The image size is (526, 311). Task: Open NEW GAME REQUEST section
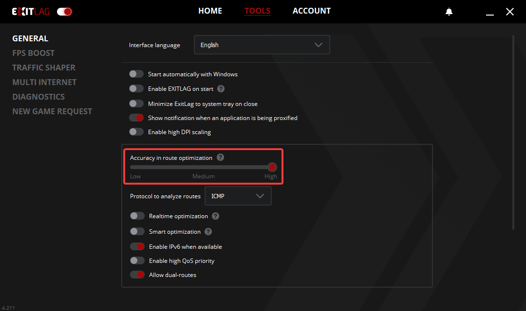[52, 111]
